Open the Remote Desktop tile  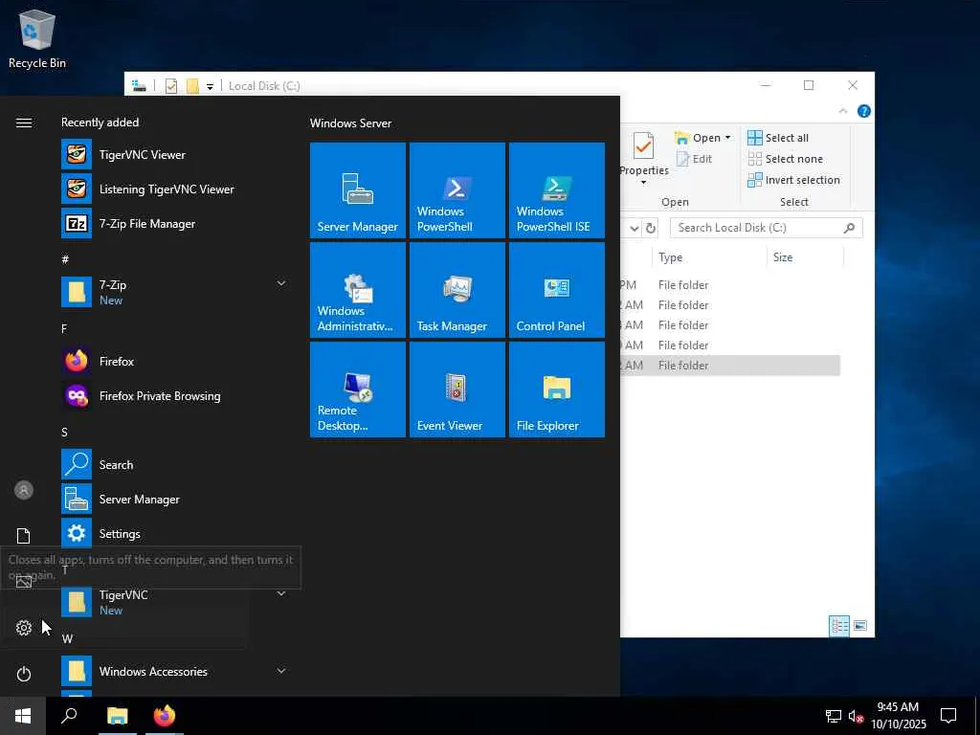[x=358, y=390]
